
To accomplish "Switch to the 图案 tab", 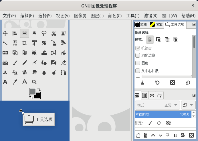I will 156,25.
